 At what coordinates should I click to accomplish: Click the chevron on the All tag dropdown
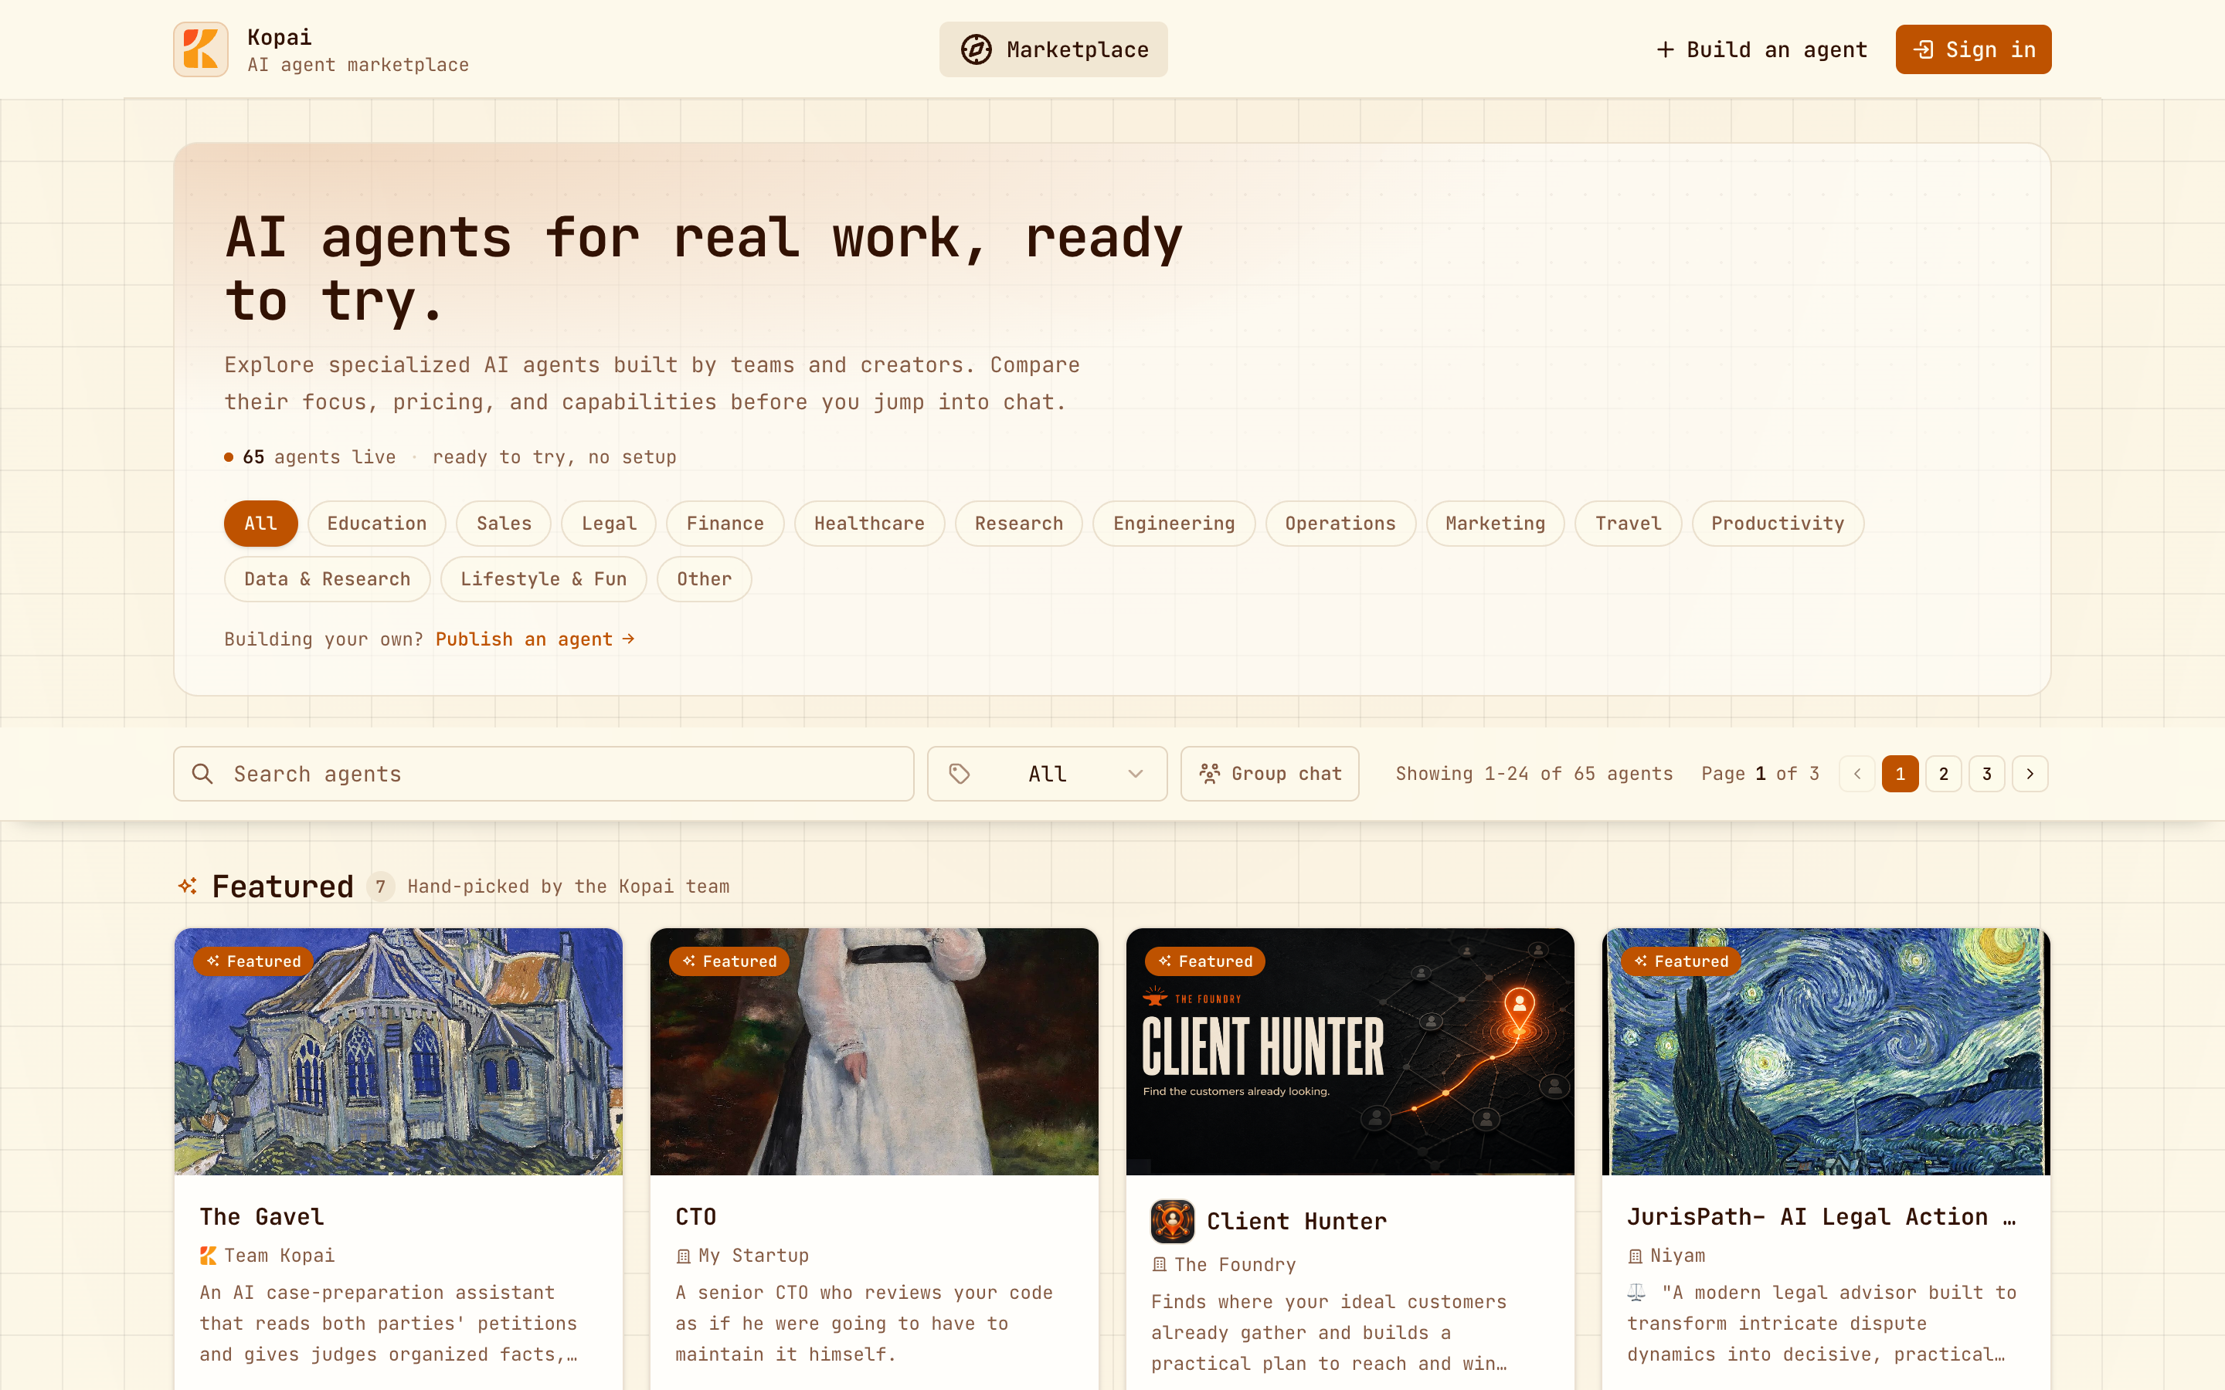tap(1136, 774)
